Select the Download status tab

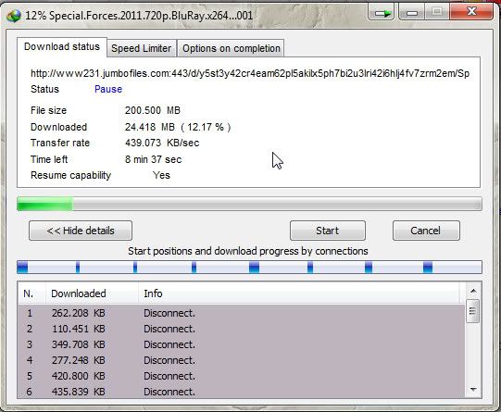click(x=62, y=46)
